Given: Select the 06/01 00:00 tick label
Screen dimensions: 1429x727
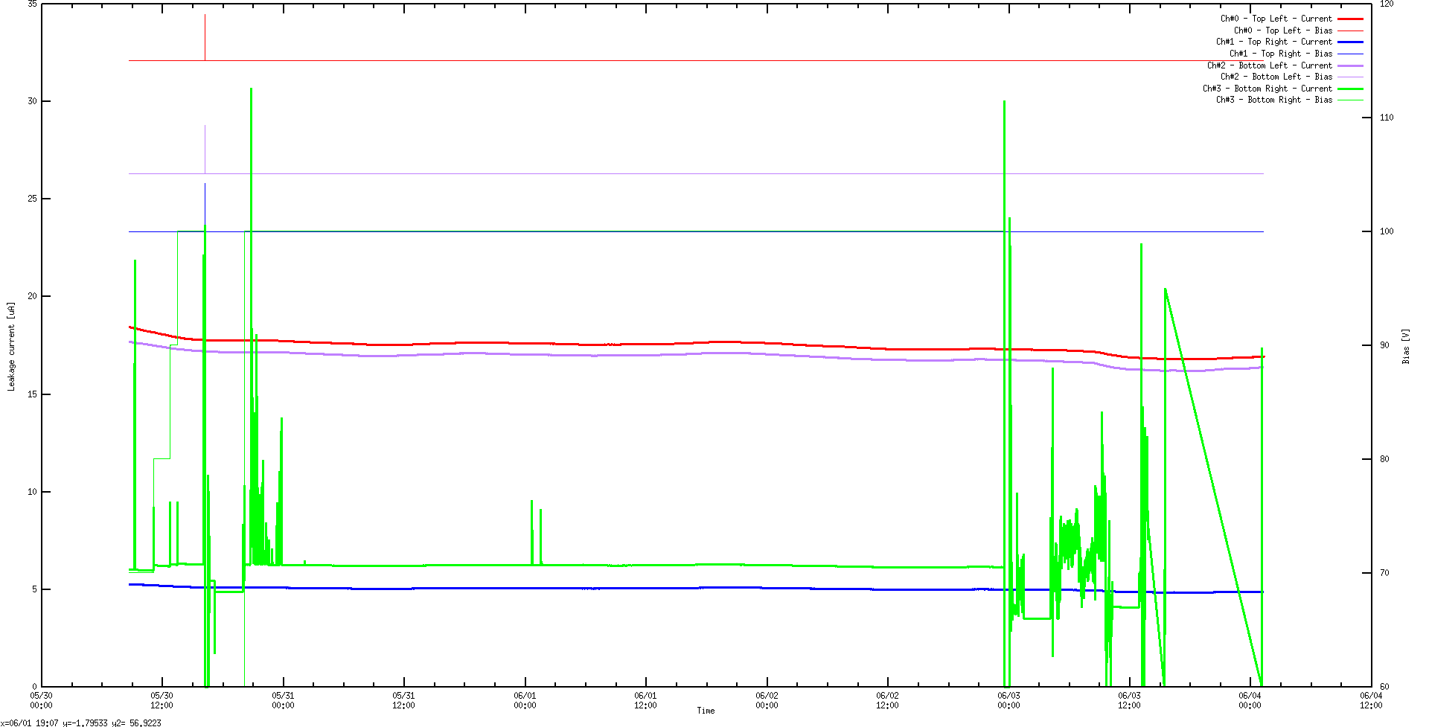Looking at the screenshot, I should 526,699.
